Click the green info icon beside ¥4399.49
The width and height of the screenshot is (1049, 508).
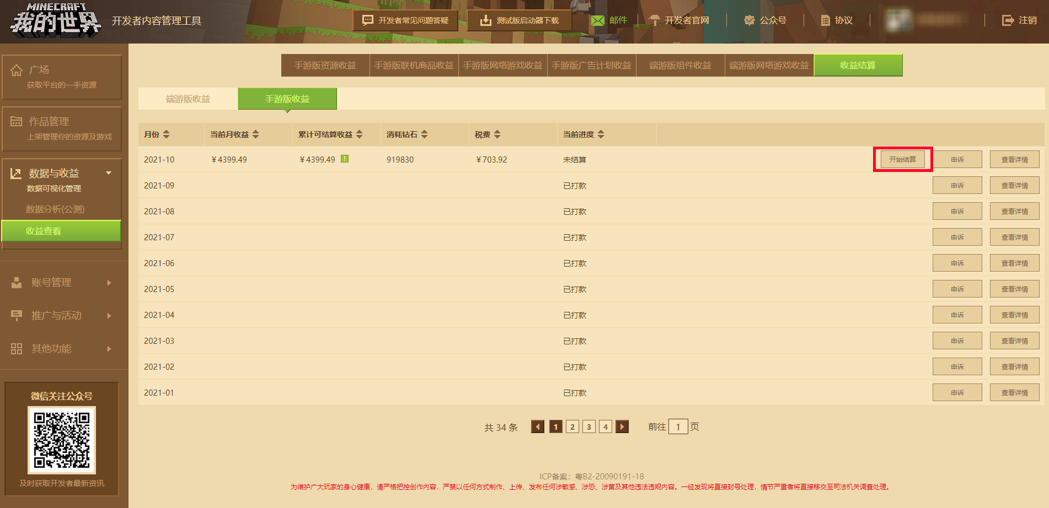click(x=345, y=159)
